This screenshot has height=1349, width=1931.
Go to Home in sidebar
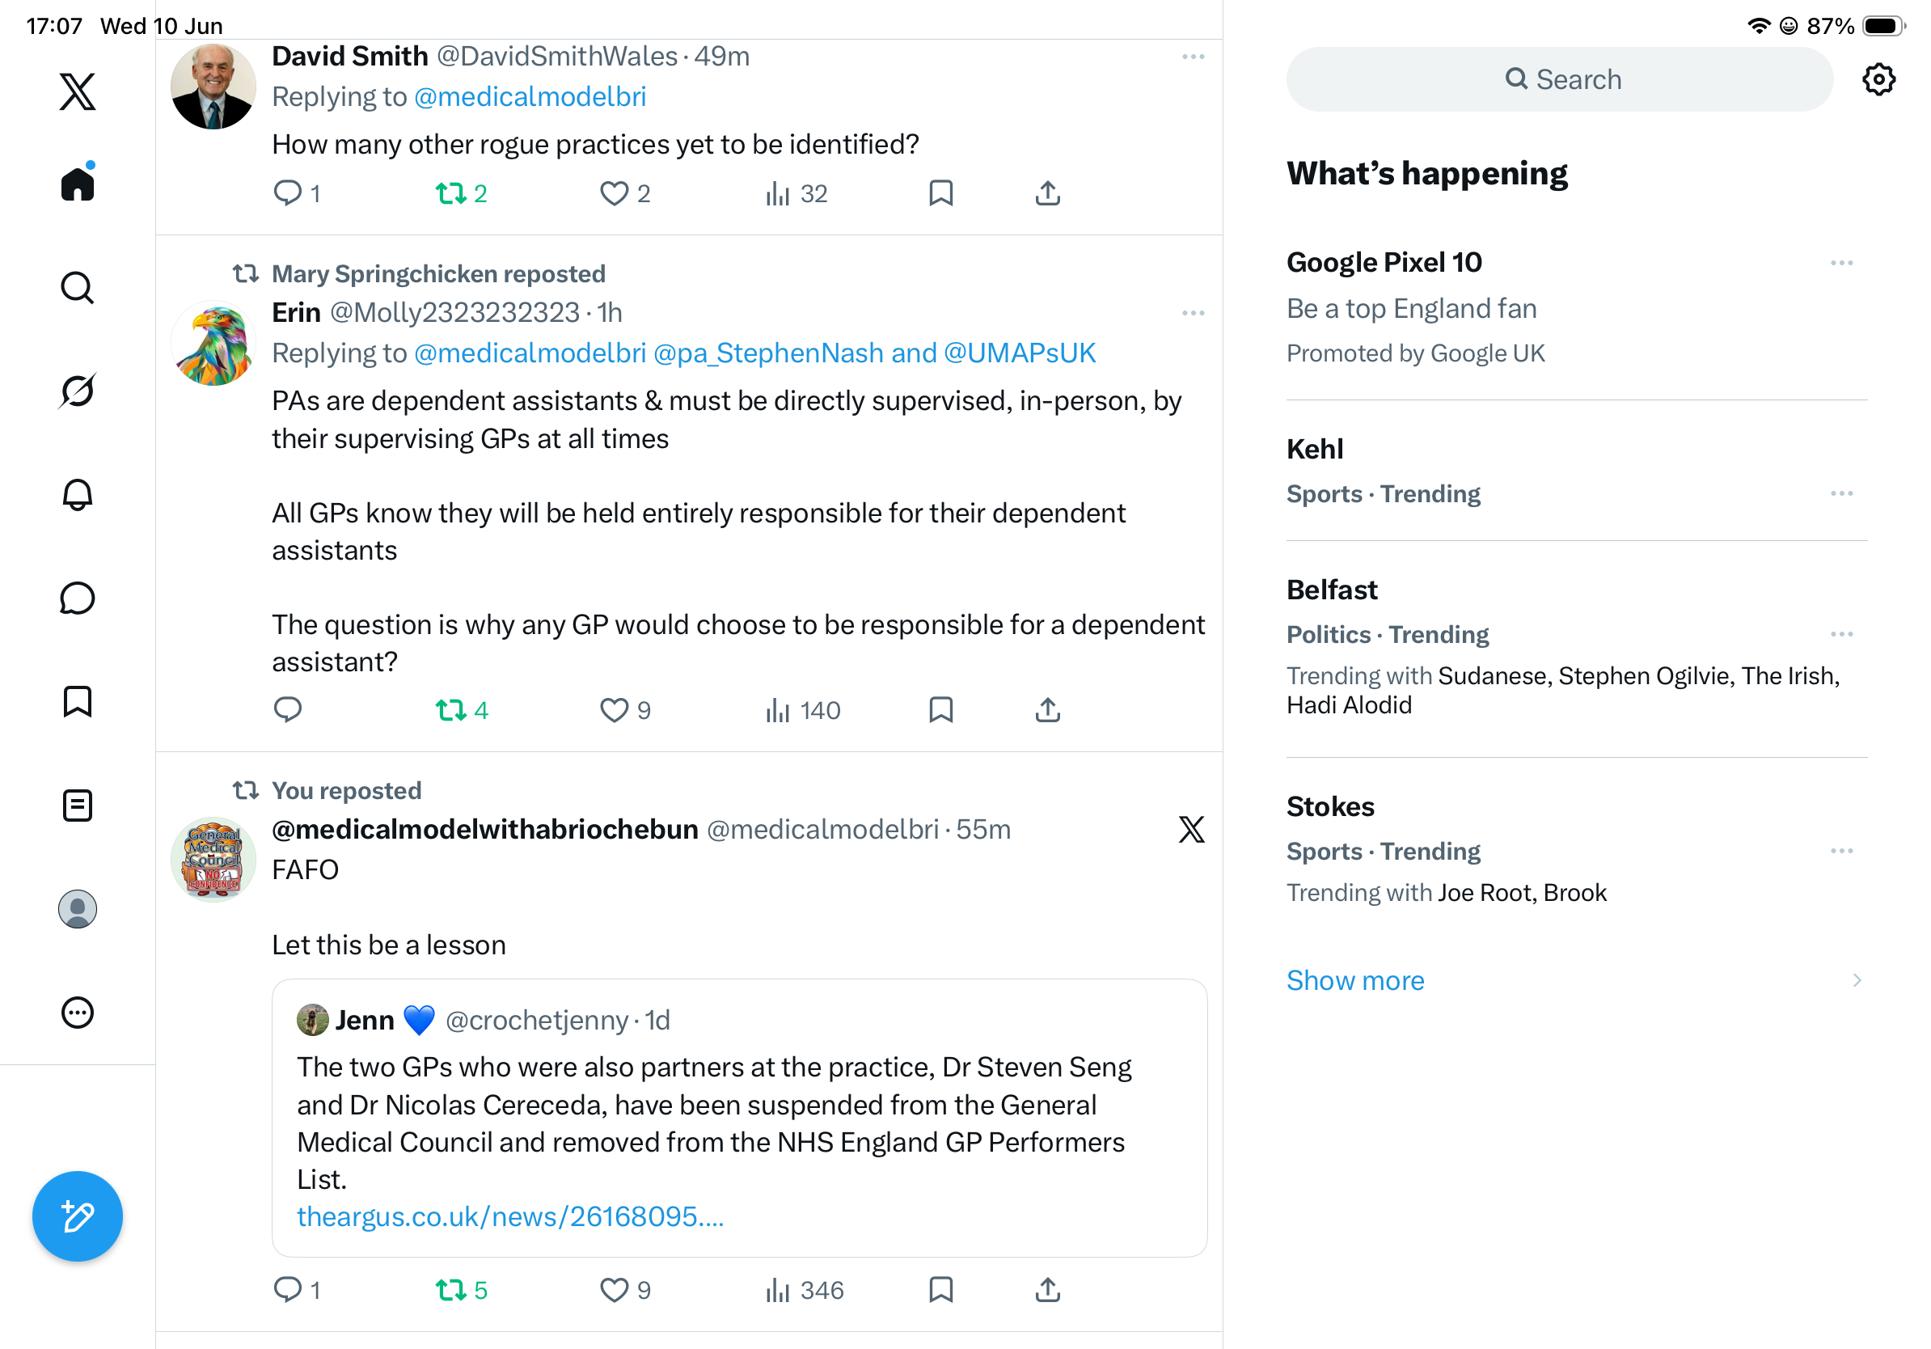click(x=78, y=183)
